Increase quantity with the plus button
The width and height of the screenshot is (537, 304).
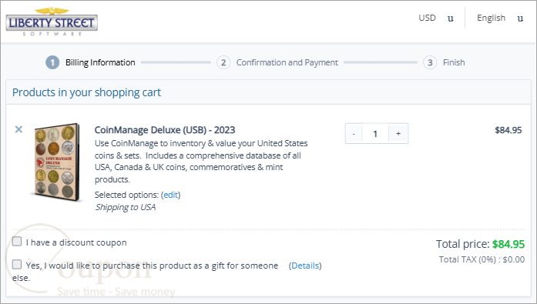[x=398, y=134]
